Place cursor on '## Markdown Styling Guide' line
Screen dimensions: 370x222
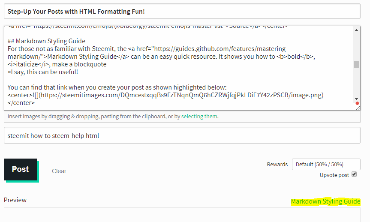coord(46,41)
